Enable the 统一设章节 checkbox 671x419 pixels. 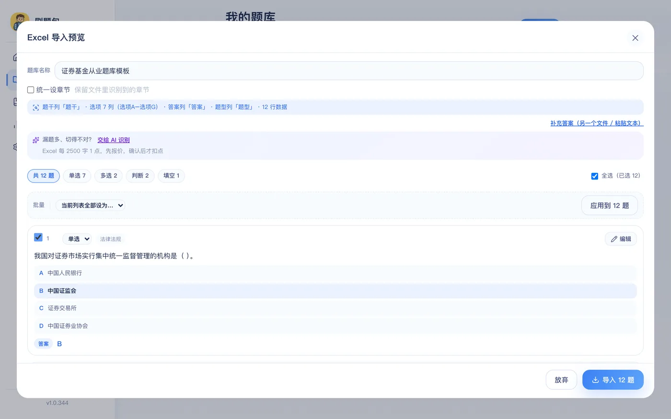pos(31,90)
